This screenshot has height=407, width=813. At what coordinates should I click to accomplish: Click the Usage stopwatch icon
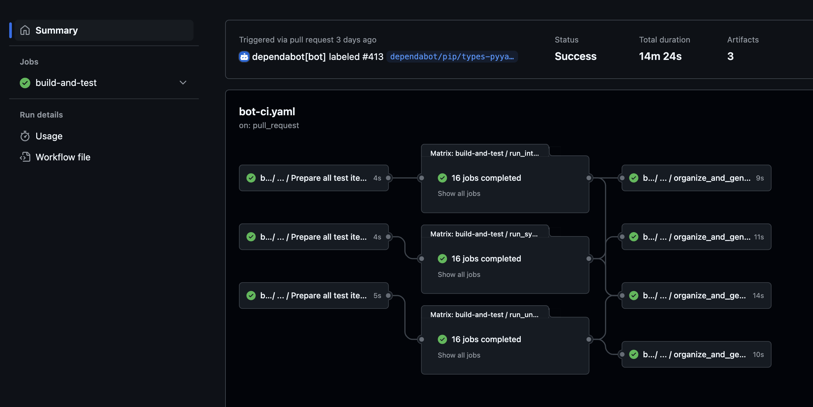coord(25,136)
